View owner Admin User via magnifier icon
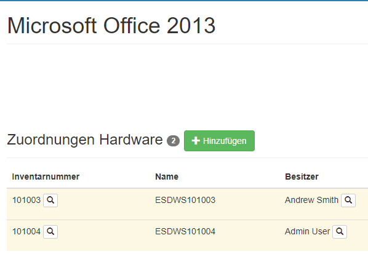The height and width of the screenshot is (254, 368). pos(340,232)
